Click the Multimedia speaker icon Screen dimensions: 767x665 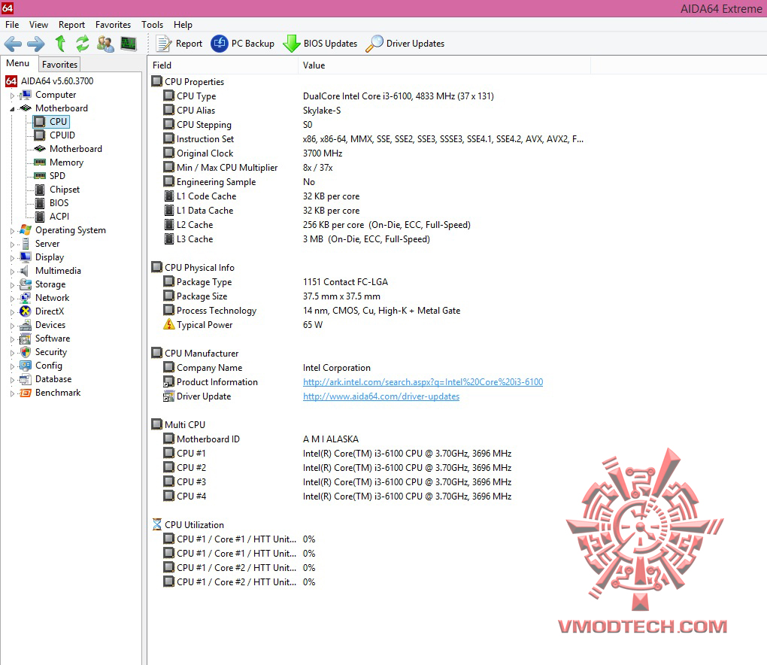pyautogui.click(x=25, y=271)
